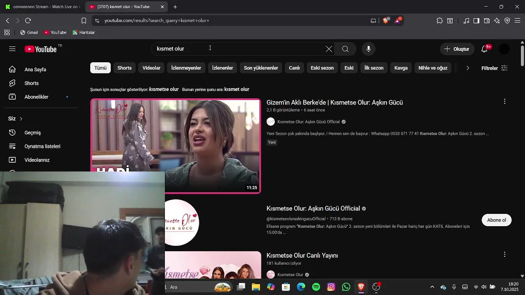Show hidden system tray icons
525x295 pixels.
coord(432,287)
